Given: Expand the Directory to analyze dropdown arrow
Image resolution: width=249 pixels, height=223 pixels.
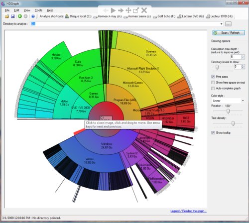Looking at the screenshot, I should pyautogui.click(x=222, y=24).
